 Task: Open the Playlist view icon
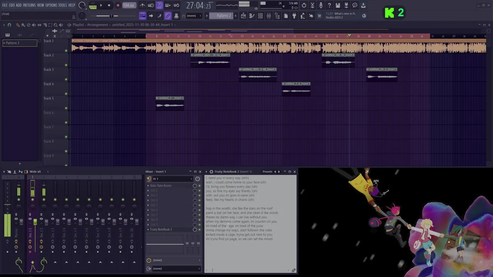(x=243, y=16)
